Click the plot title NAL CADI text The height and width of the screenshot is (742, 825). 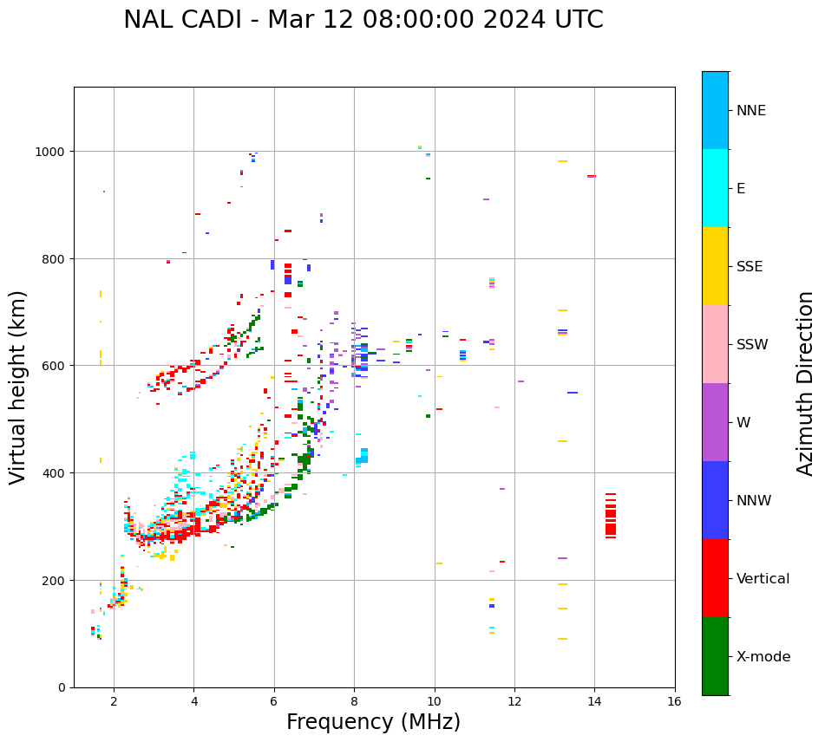coord(363,20)
